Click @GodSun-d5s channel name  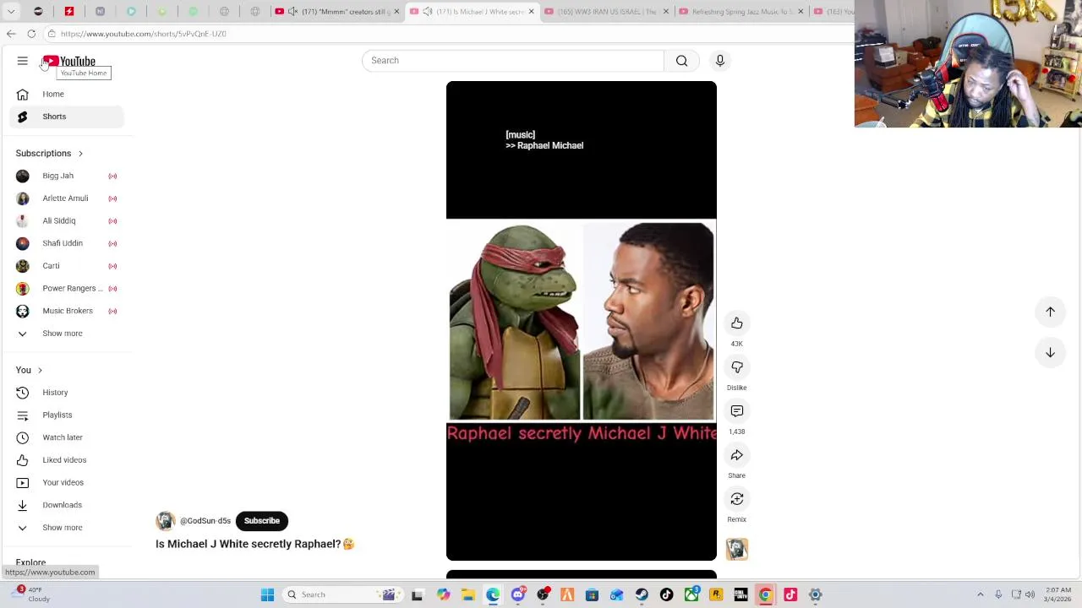point(205,521)
